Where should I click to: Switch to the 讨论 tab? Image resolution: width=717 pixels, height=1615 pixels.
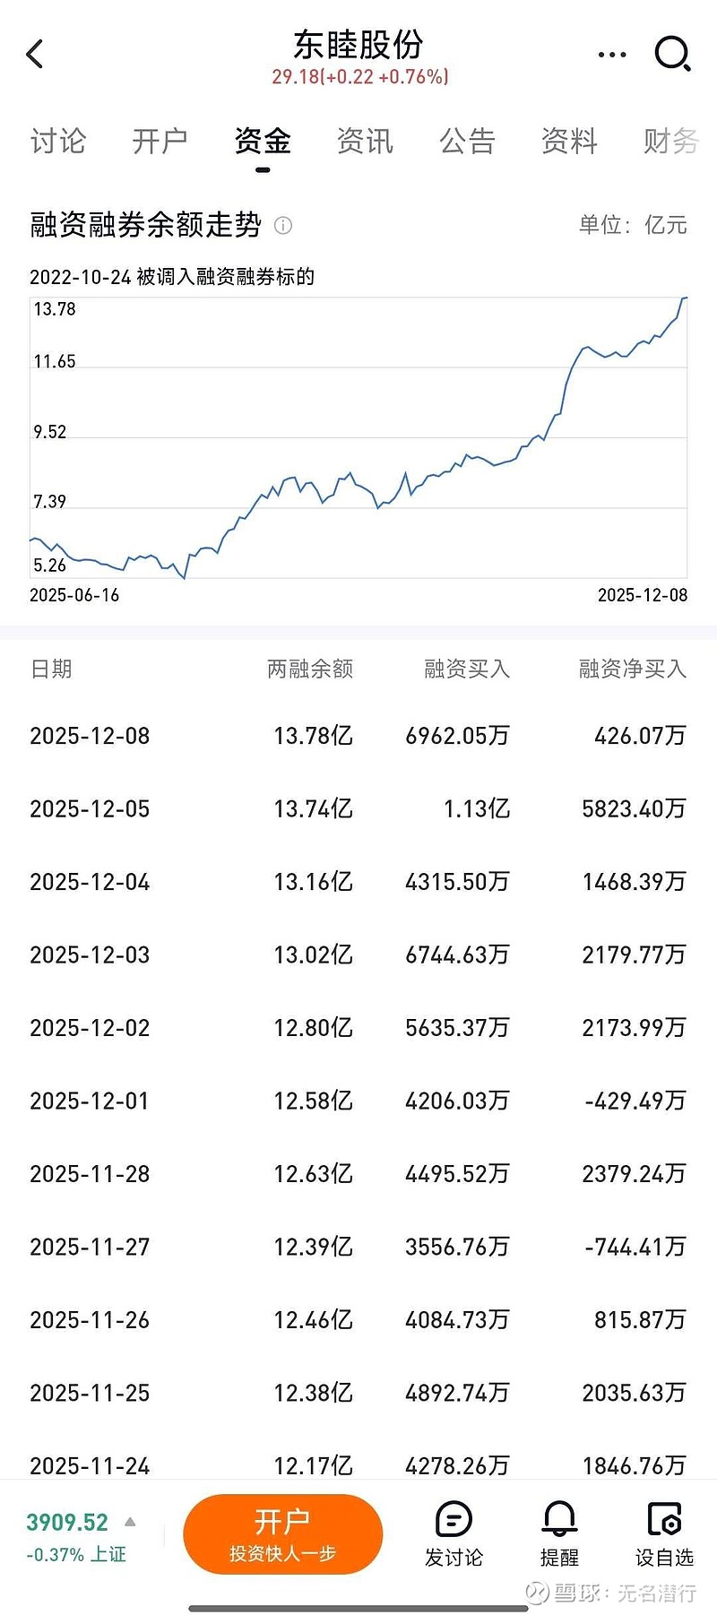point(58,142)
